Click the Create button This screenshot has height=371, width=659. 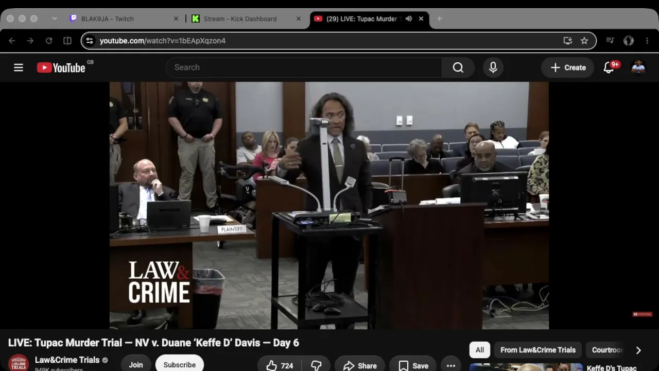click(568, 68)
